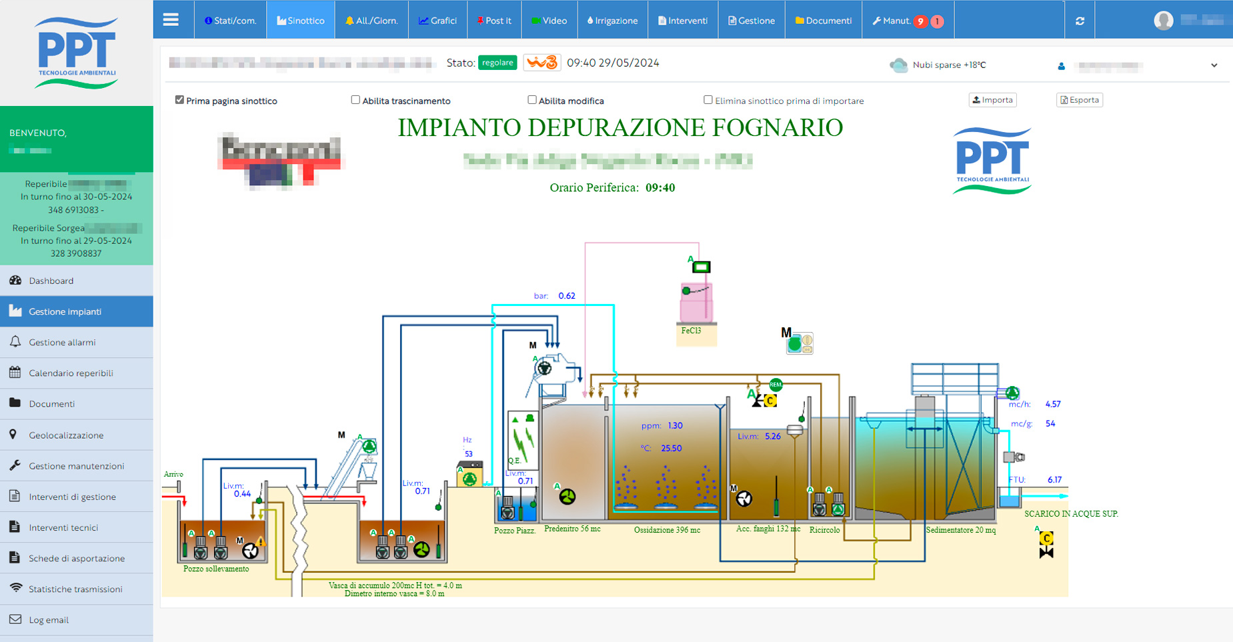Open the Irrigazione tab
The height and width of the screenshot is (642, 1233).
(x=612, y=20)
